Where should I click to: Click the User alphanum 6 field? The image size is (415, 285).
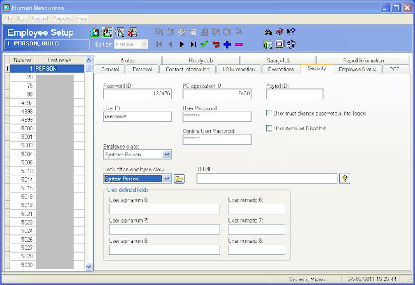(x=164, y=209)
